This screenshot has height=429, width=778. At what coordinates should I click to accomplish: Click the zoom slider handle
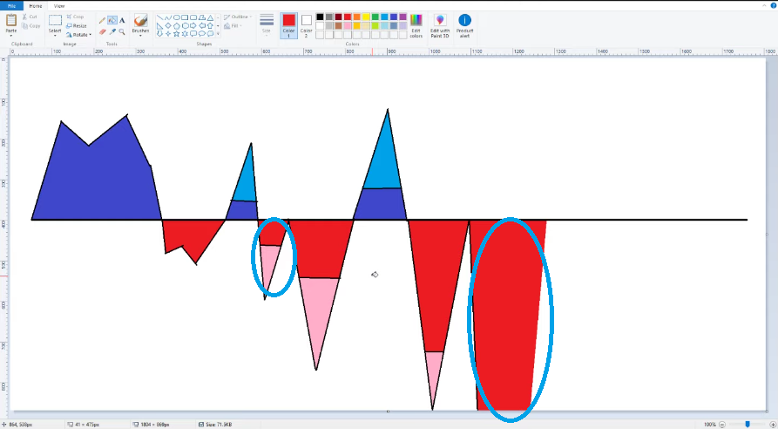(x=748, y=425)
